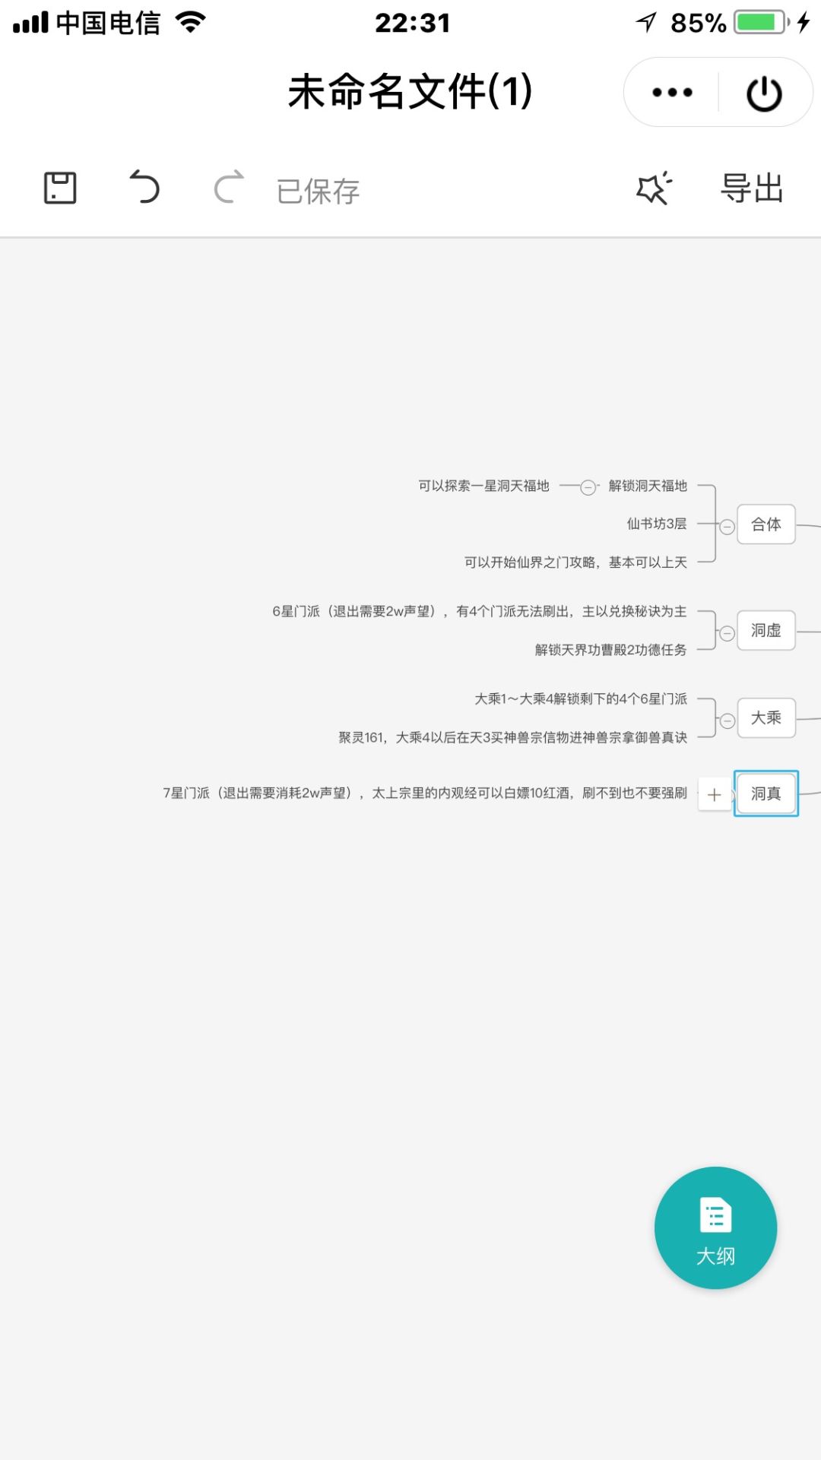Tap the 22:31 clock in status bar

click(412, 23)
